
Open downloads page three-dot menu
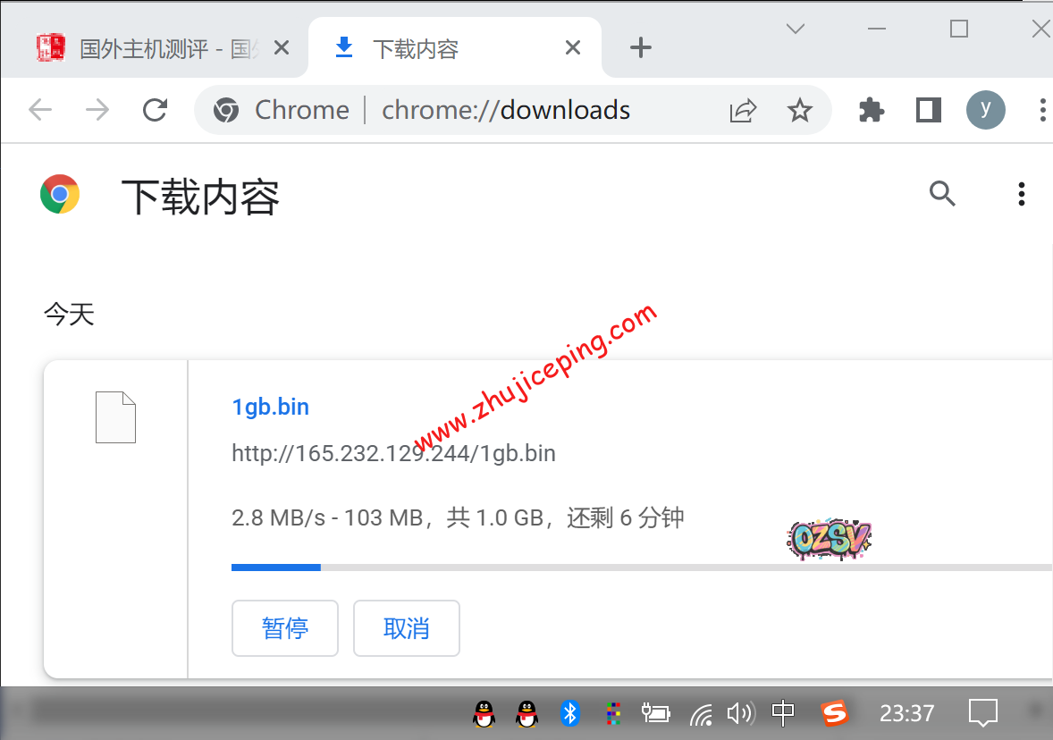(1021, 193)
